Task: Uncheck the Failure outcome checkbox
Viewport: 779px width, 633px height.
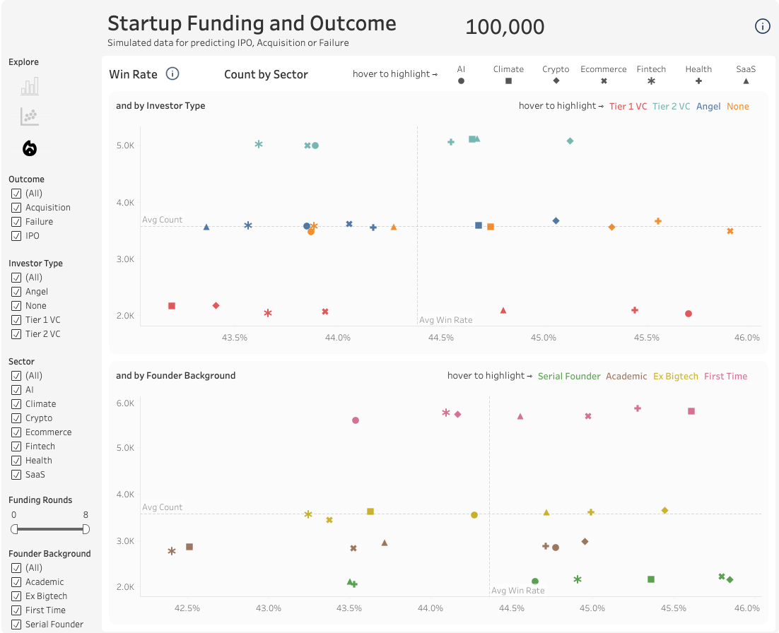Action: [16, 222]
